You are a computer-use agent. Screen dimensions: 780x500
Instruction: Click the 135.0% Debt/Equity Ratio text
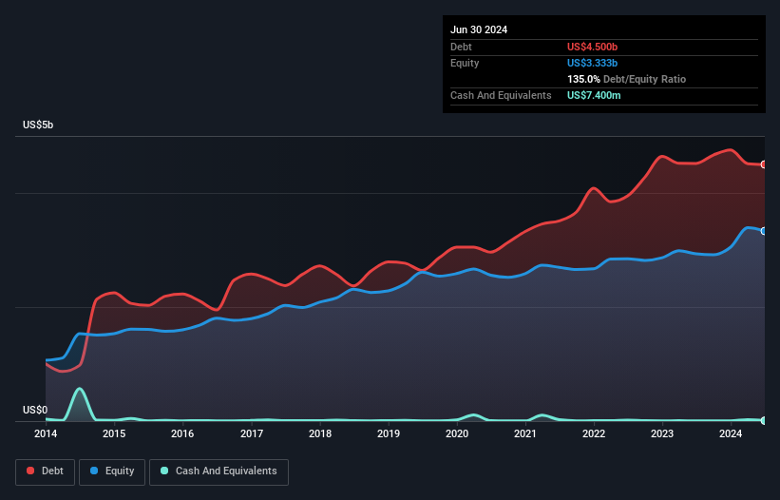(x=626, y=79)
